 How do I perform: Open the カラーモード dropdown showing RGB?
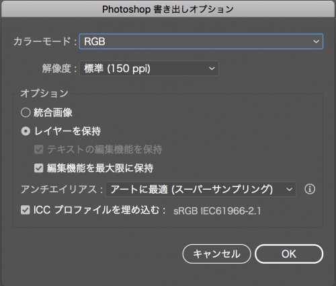click(x=201, y=42)
